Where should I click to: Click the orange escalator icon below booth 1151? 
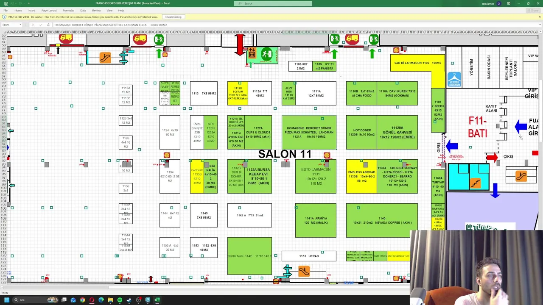(x=304, y=272)
